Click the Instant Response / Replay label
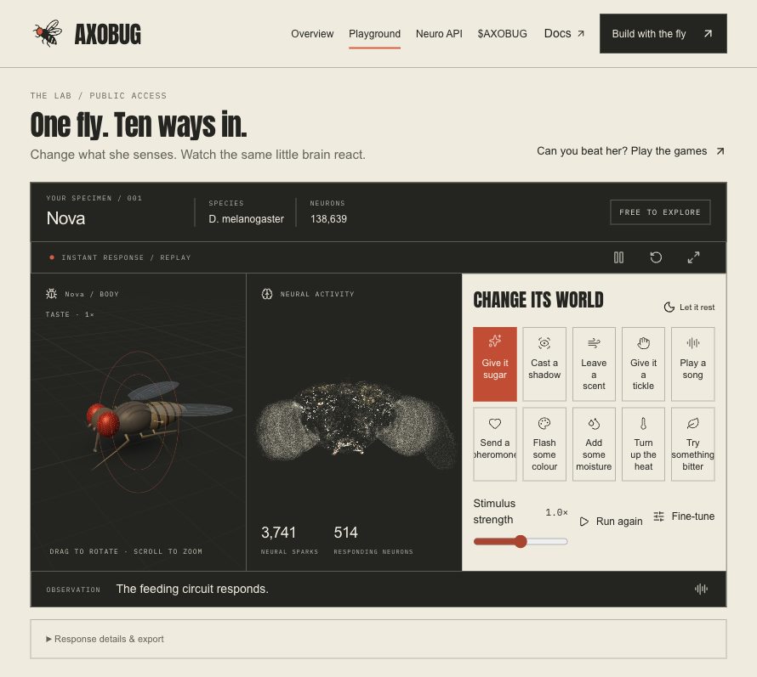757x677 pixels. [x=126, y=257]
